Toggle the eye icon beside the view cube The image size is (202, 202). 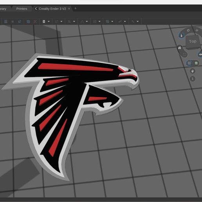[200, 54]
